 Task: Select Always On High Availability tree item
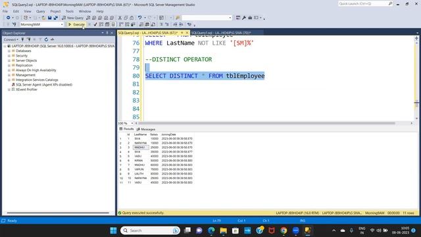36,70
